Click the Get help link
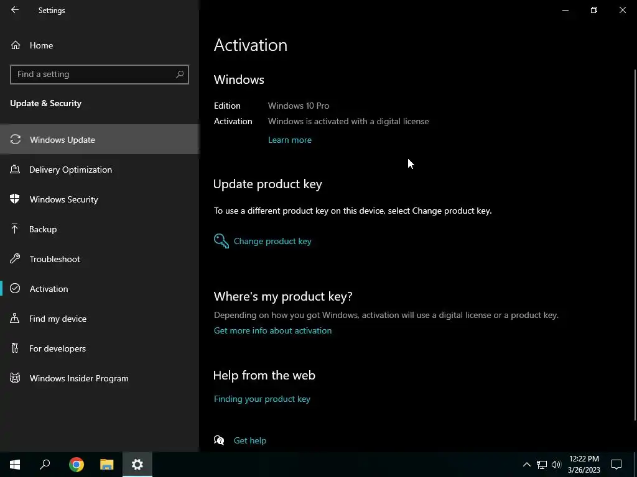 tap(250, 440)
